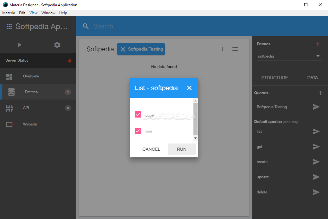The image size is (328, 219).
Task: Open the View menu
Action: tap(34, 13)
